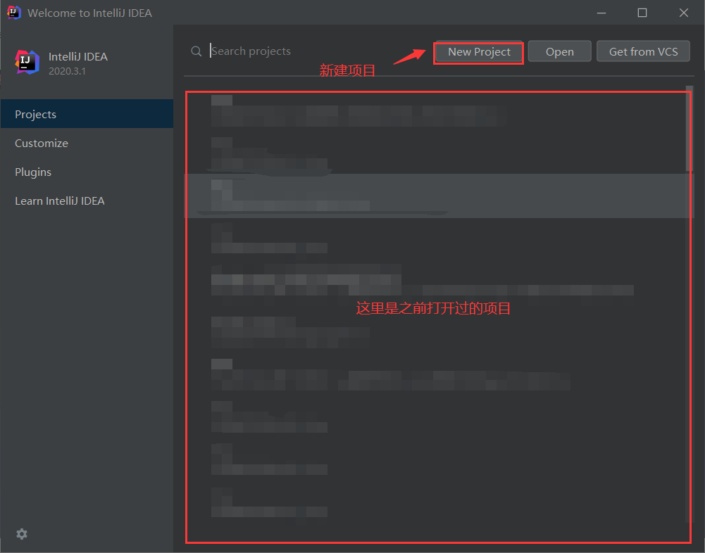Click the IntelliJ title bar app icon
The width and height of the screenshot is (705, 553).
coord(14,13)
